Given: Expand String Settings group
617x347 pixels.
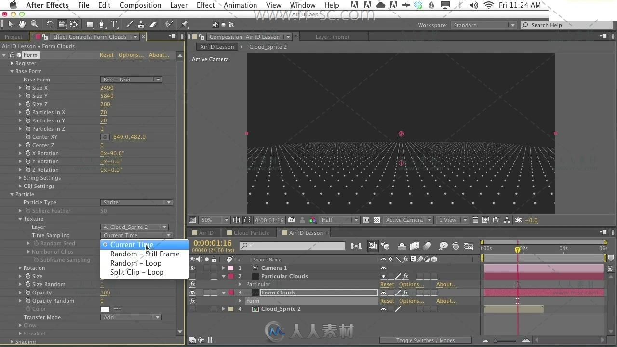Looking at the screenshot, I should pyautogui.click(x=20, y=178).
